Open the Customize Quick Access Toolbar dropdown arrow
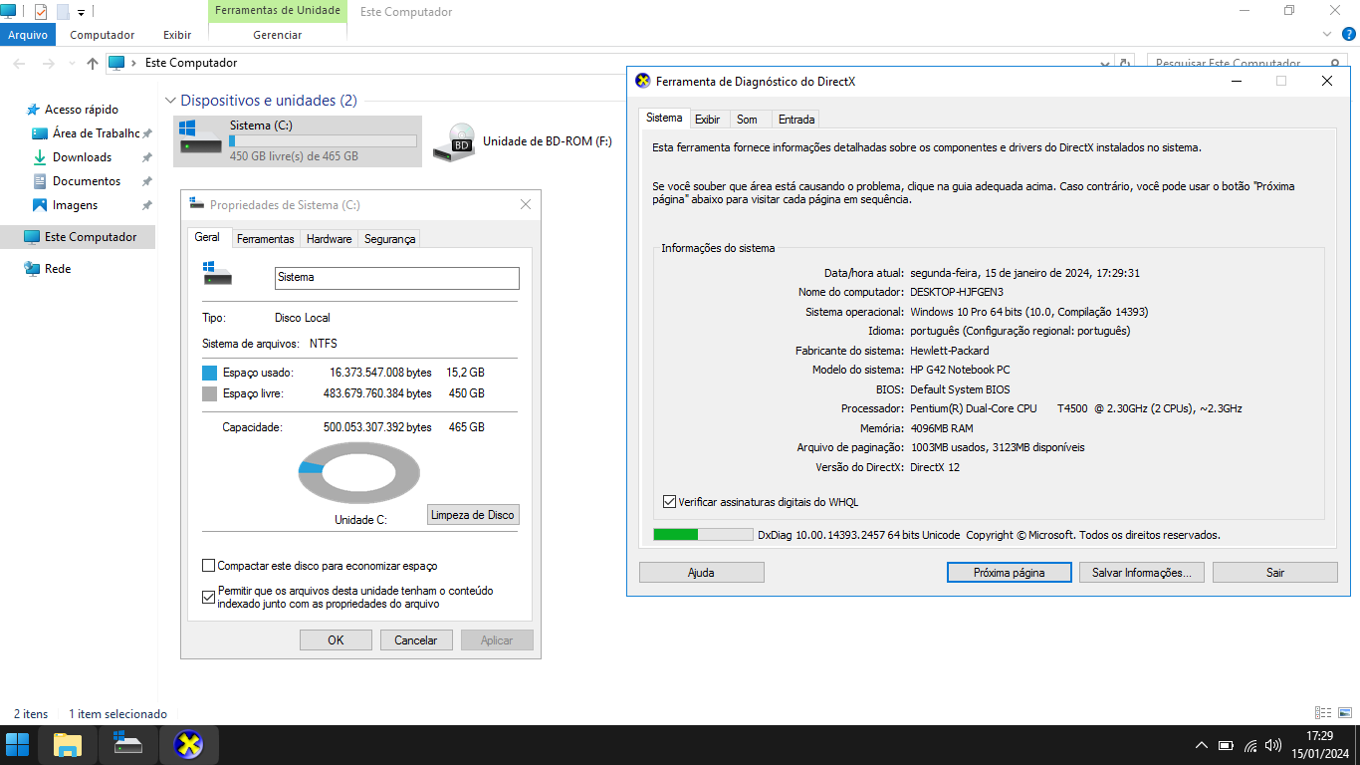1360x765 pixels. [x=82, y=13]
